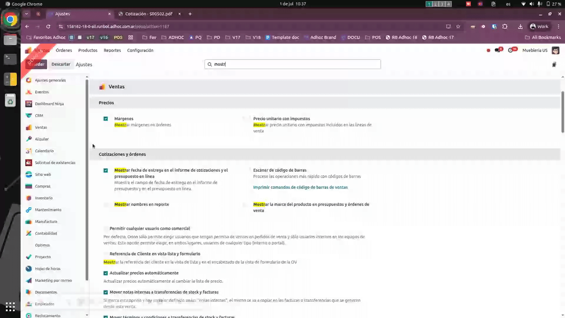
Task: Open CRM settings in the sidebar
Action: pos(39,116)
